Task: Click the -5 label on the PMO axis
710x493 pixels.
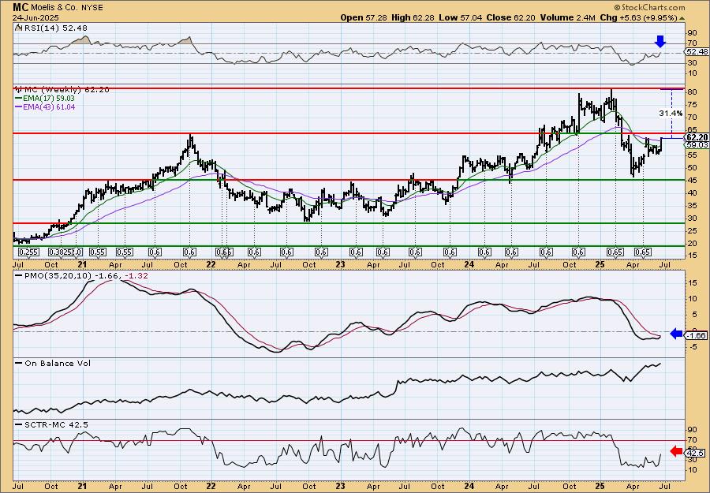Action: click(693, 347)
